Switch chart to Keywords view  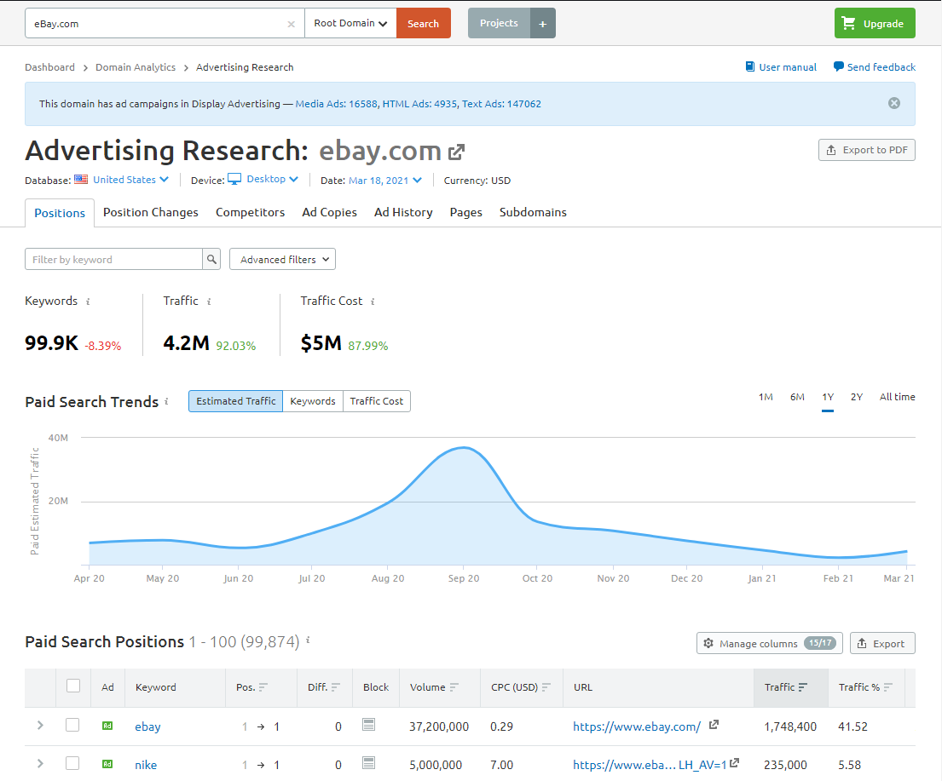pyautogui.click(x=312, y=401)
